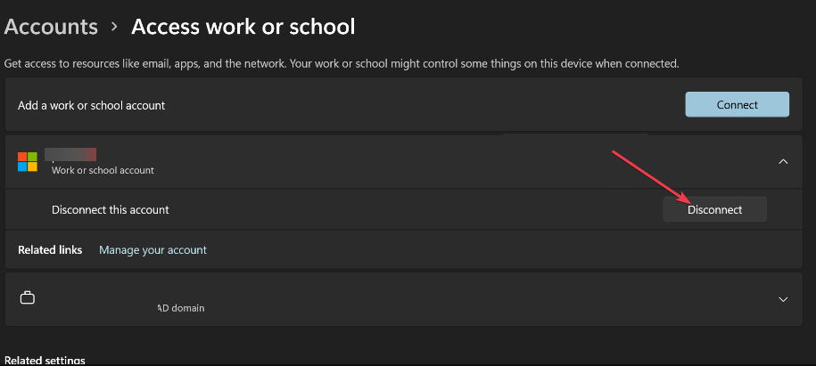Viewport: 816px width, 366px height.
Task: Click the breadcrumb chevron separator after Accounts
Action: (114, 27)
